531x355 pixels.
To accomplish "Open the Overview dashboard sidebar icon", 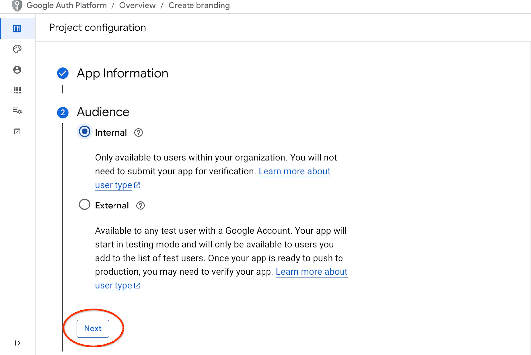I will pos(17,29).
